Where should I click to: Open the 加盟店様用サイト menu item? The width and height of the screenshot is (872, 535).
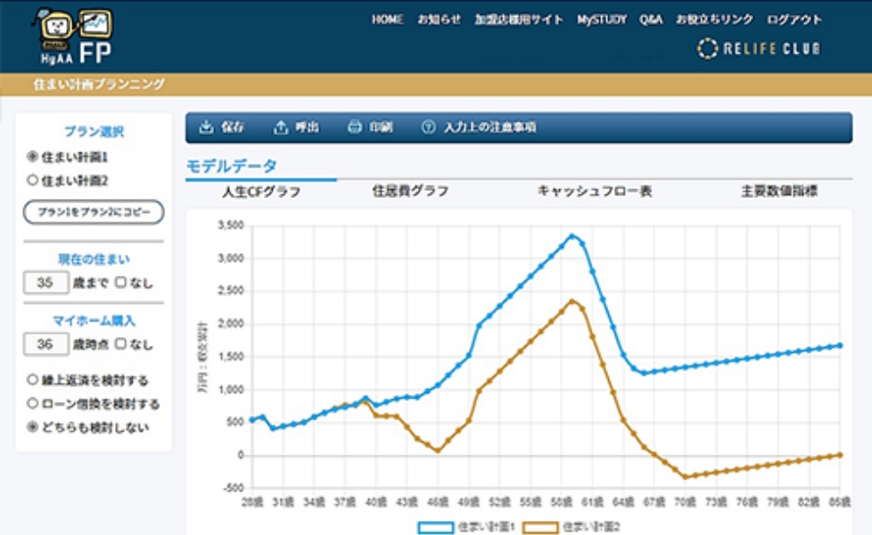click(519, 20)
